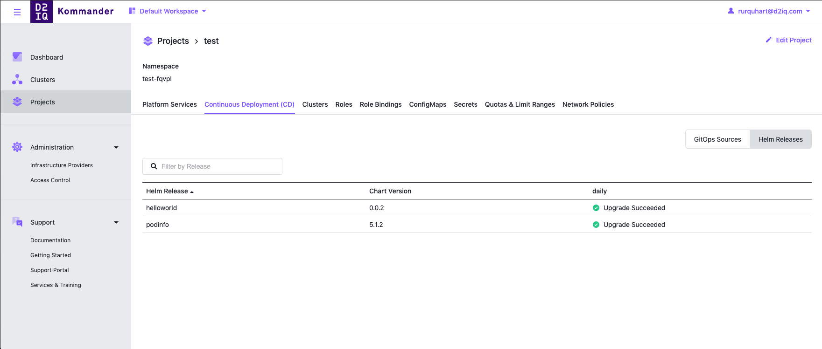822x349 pixels.
Task: Go to Quotas & Limit Ranges tab
Action: [520, 104]
